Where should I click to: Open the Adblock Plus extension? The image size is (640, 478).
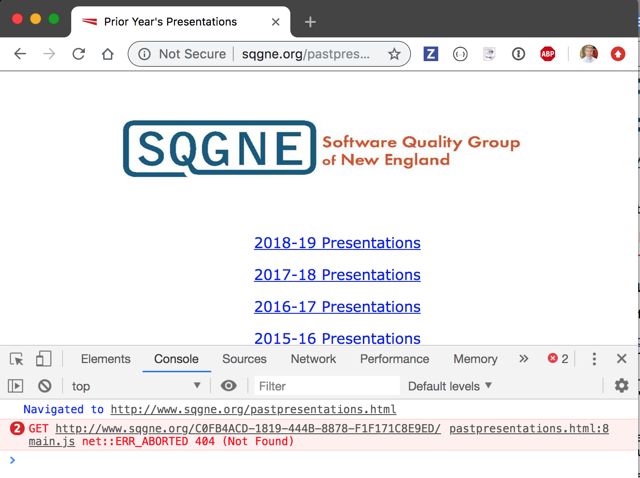pyautogui.click(x=548, y=54)
